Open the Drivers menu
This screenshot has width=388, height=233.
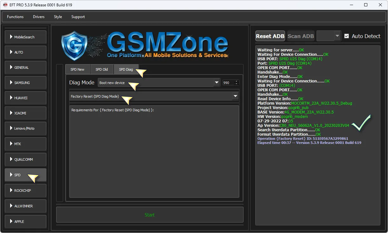pos(39,17)
